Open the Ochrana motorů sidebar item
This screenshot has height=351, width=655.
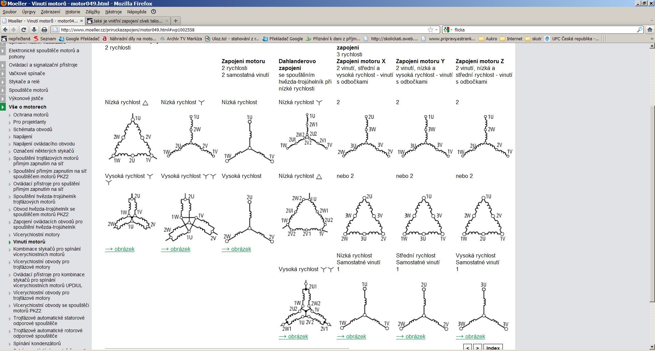pyautogui.click(x=31, y=115)
